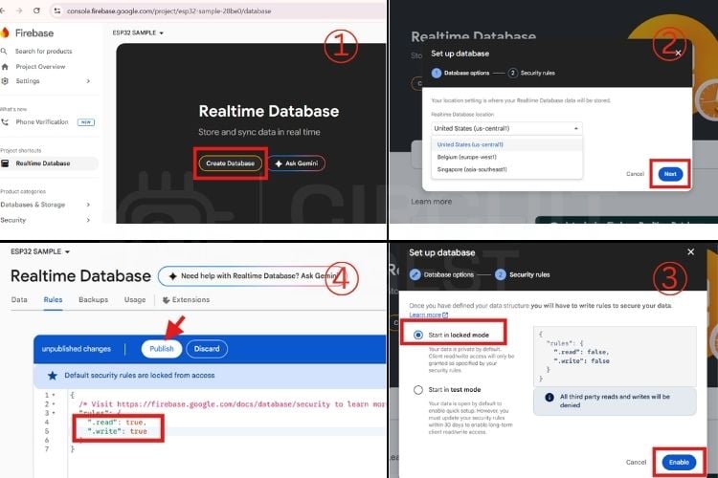The width and height of the screenshot is (718, 478).
Task: Select Realtime Database in project shortcuts
Action: pos(48,163)
